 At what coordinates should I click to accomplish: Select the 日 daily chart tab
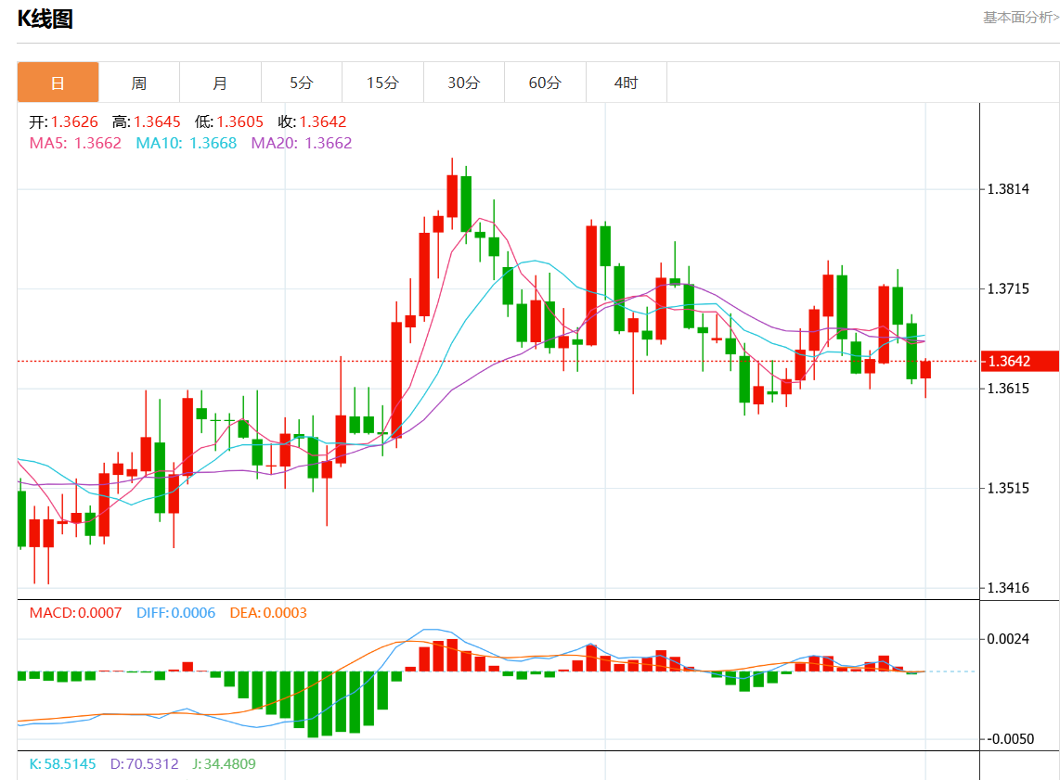click(x=58, y=83)
